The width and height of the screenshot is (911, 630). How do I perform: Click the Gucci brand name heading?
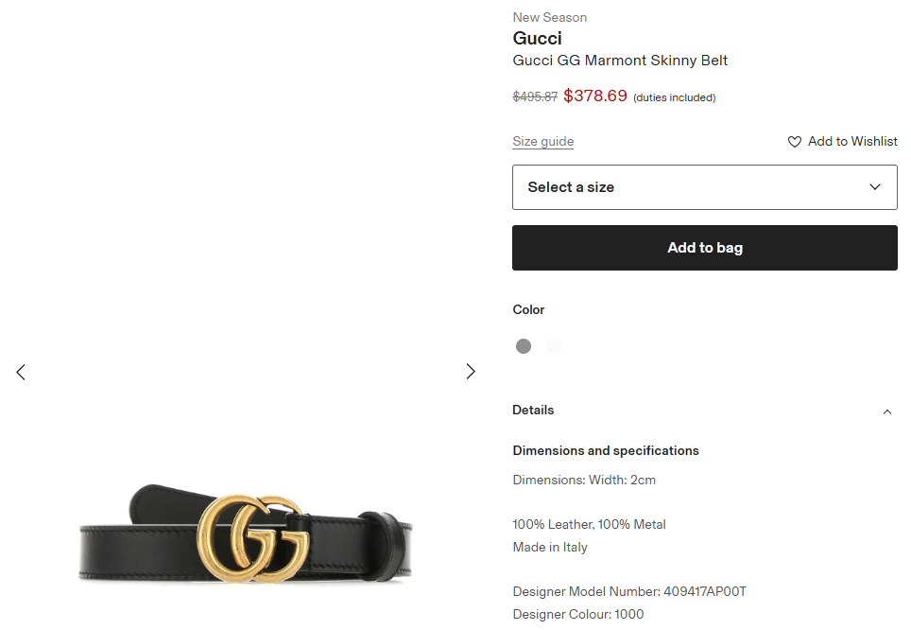tap(537, 39)
